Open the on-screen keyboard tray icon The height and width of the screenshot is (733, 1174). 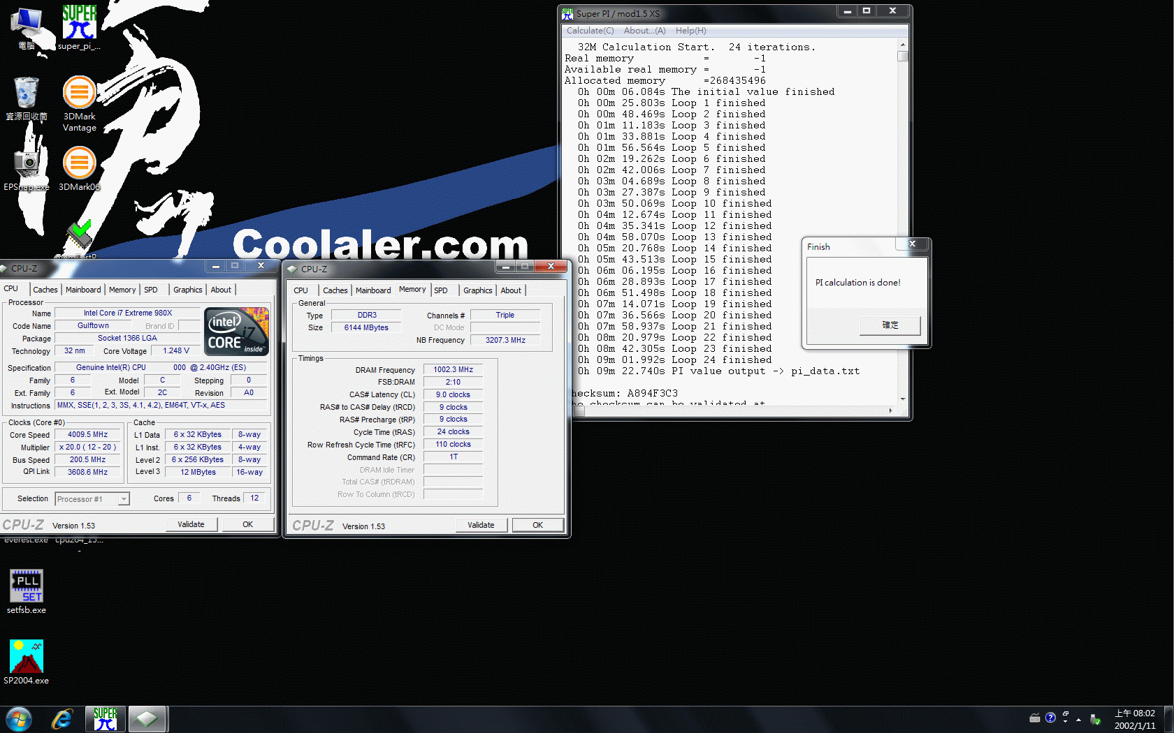click(1035, 718)
